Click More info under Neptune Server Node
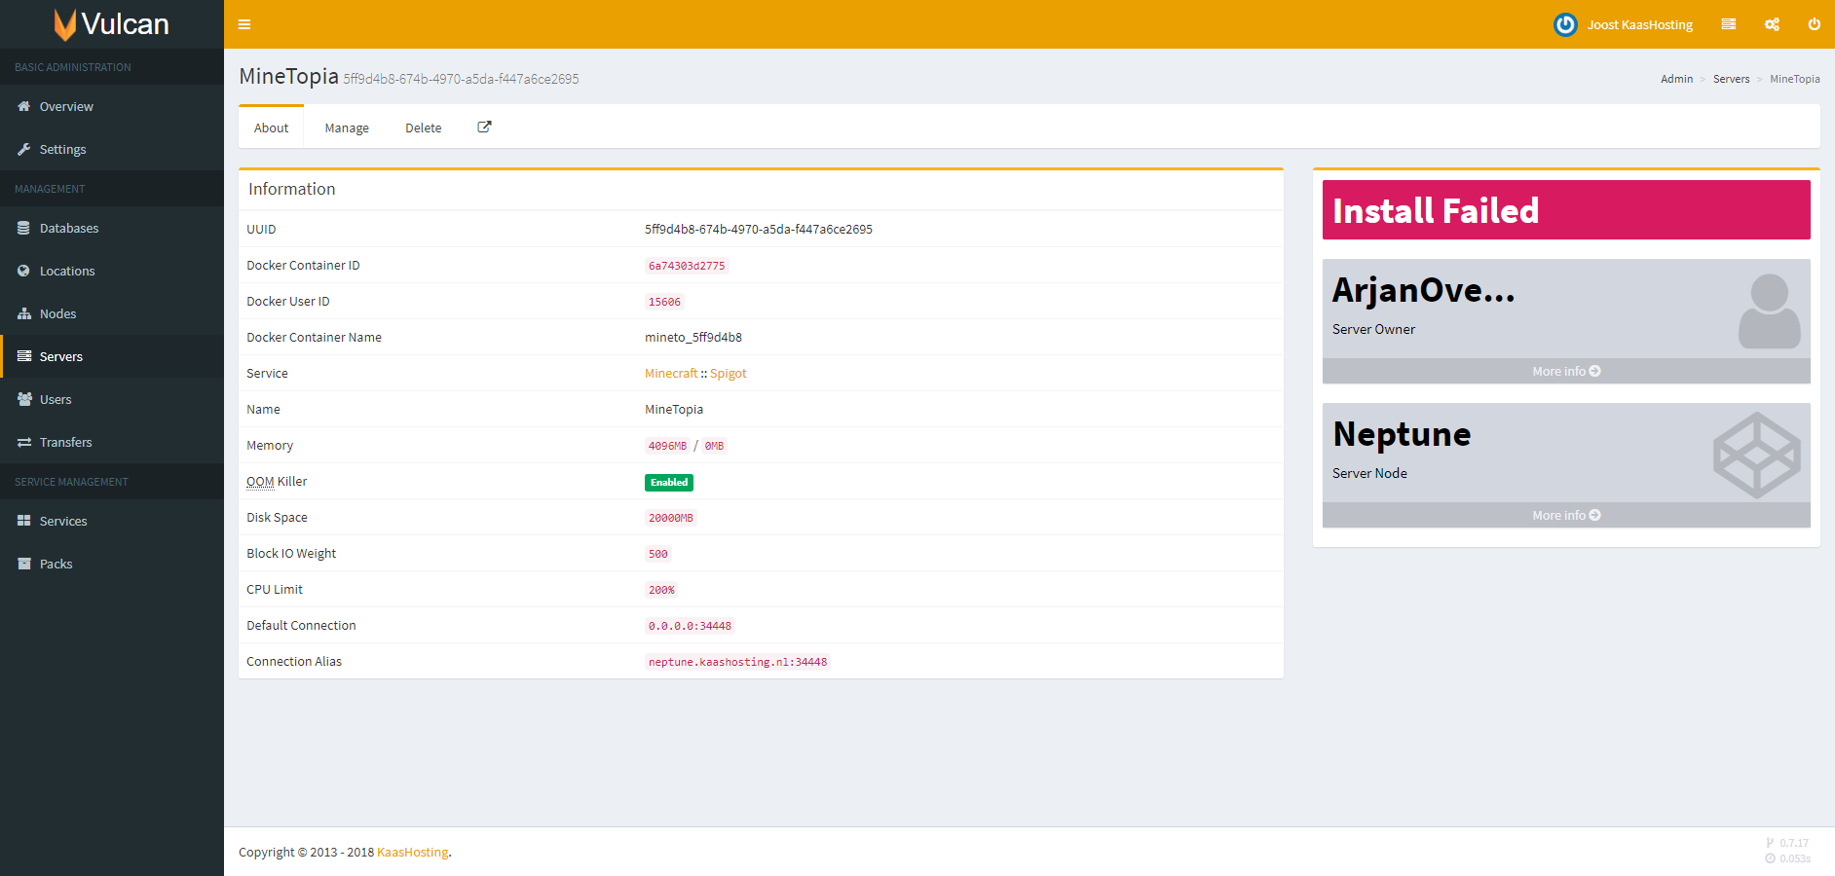This screenshot has width=1835, height=876. tap(1565, 516)
